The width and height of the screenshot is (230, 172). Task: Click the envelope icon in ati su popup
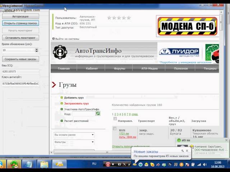[192, 146]
